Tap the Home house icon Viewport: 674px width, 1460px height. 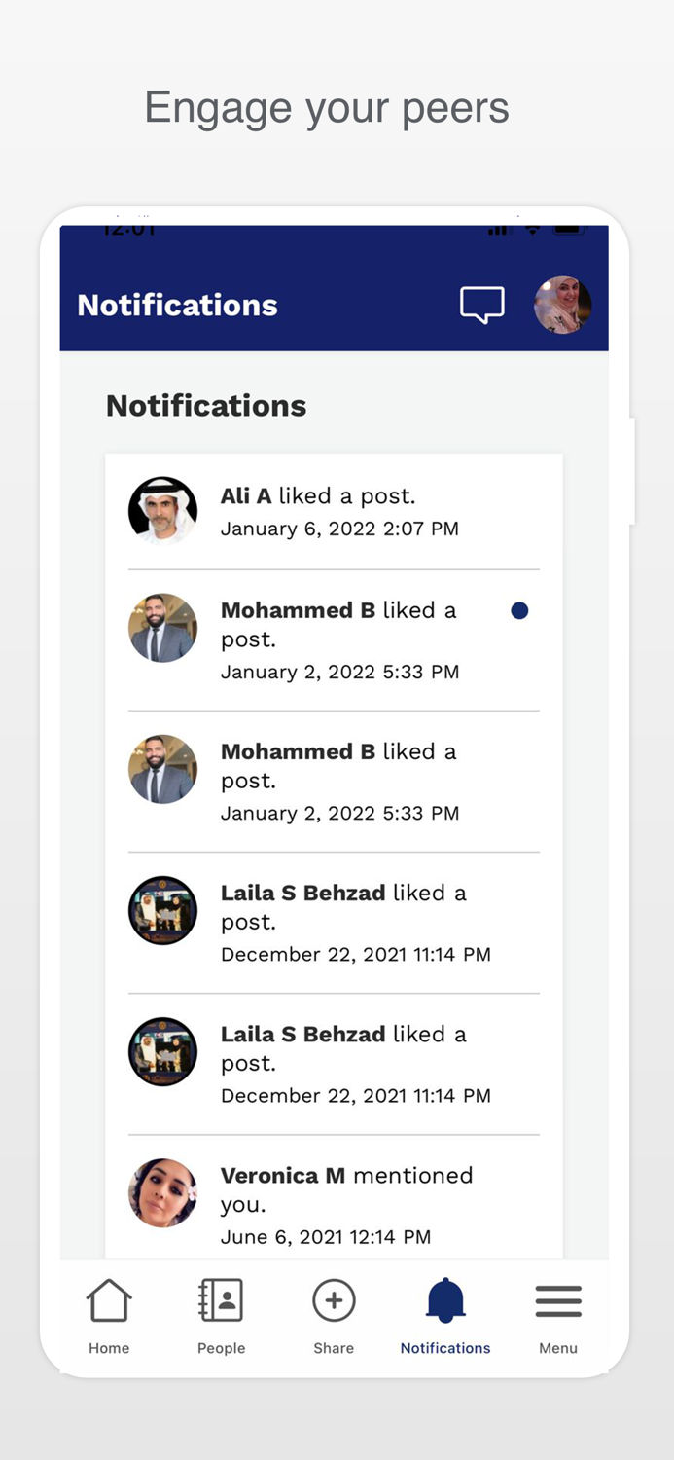tap(109, 1301)
